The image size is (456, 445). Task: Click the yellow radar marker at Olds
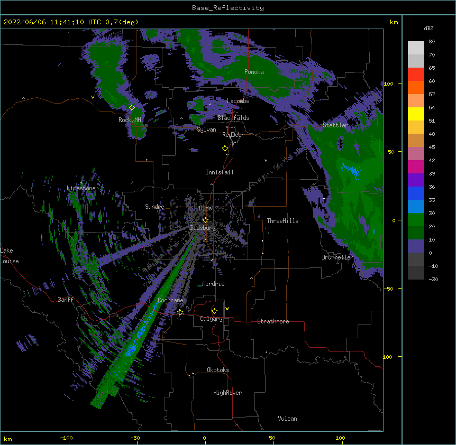point(205,220)
